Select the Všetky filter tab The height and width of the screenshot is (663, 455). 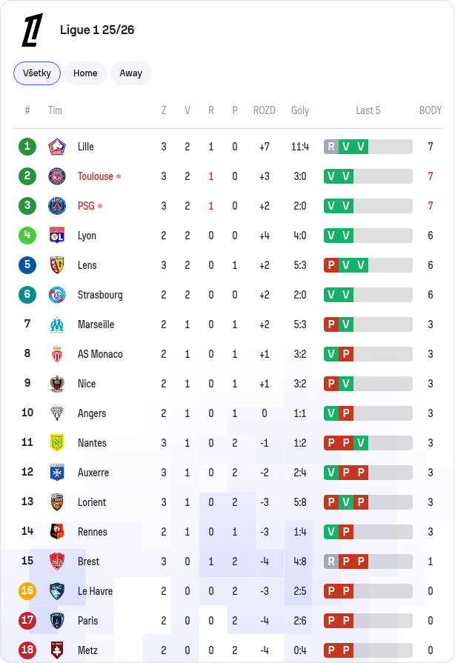tap(37, 73)
